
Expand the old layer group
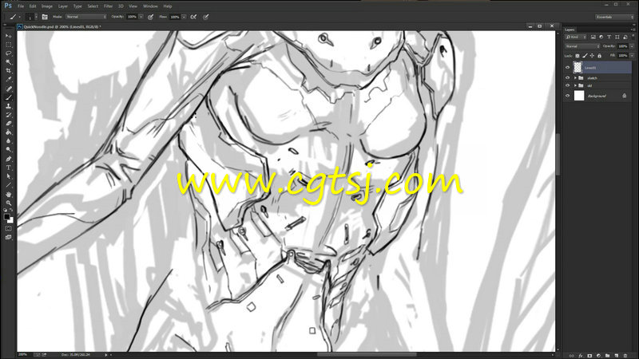pyautogui.click(x=575, y=85)
